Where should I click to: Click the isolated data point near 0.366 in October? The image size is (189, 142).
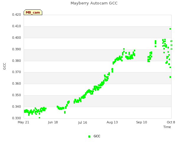click(170, 77)
